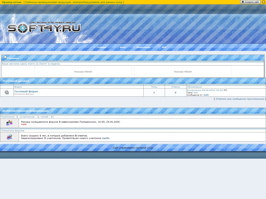Click Отметить все сообщения прочитанными

click(x=240, y=99)
